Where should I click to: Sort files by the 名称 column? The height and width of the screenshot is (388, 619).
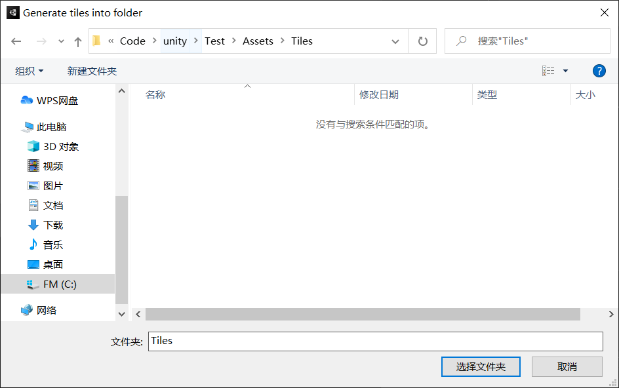155,94
